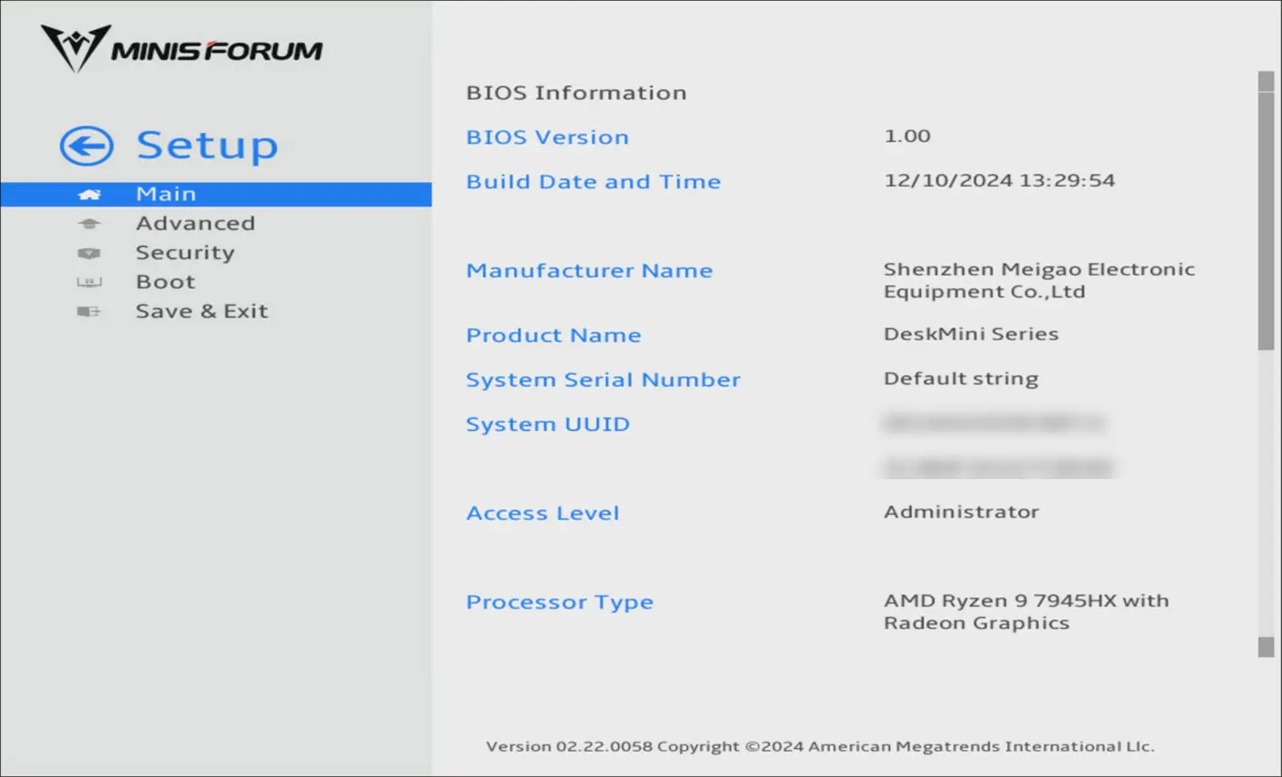Image resolution: width=1282 pixels, height=777 pixels.
Task: Click the Main home icon
Action: click(x=89, y=194)
